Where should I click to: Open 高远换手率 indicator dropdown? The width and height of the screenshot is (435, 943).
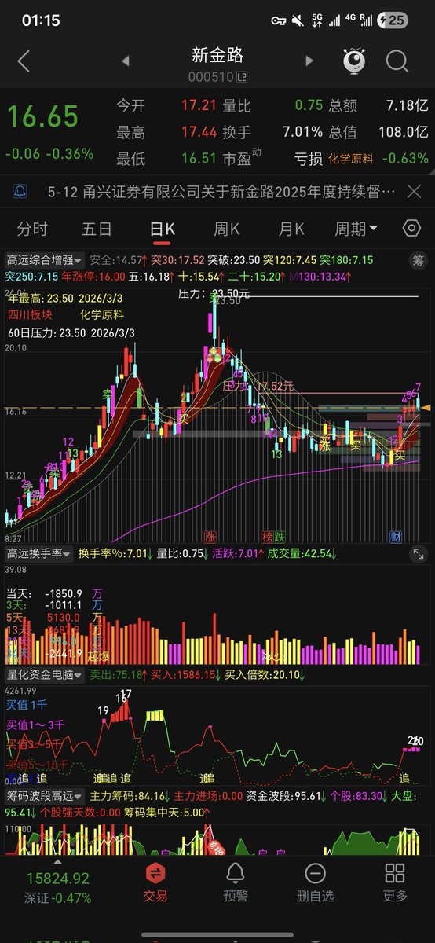pos(39,554)
